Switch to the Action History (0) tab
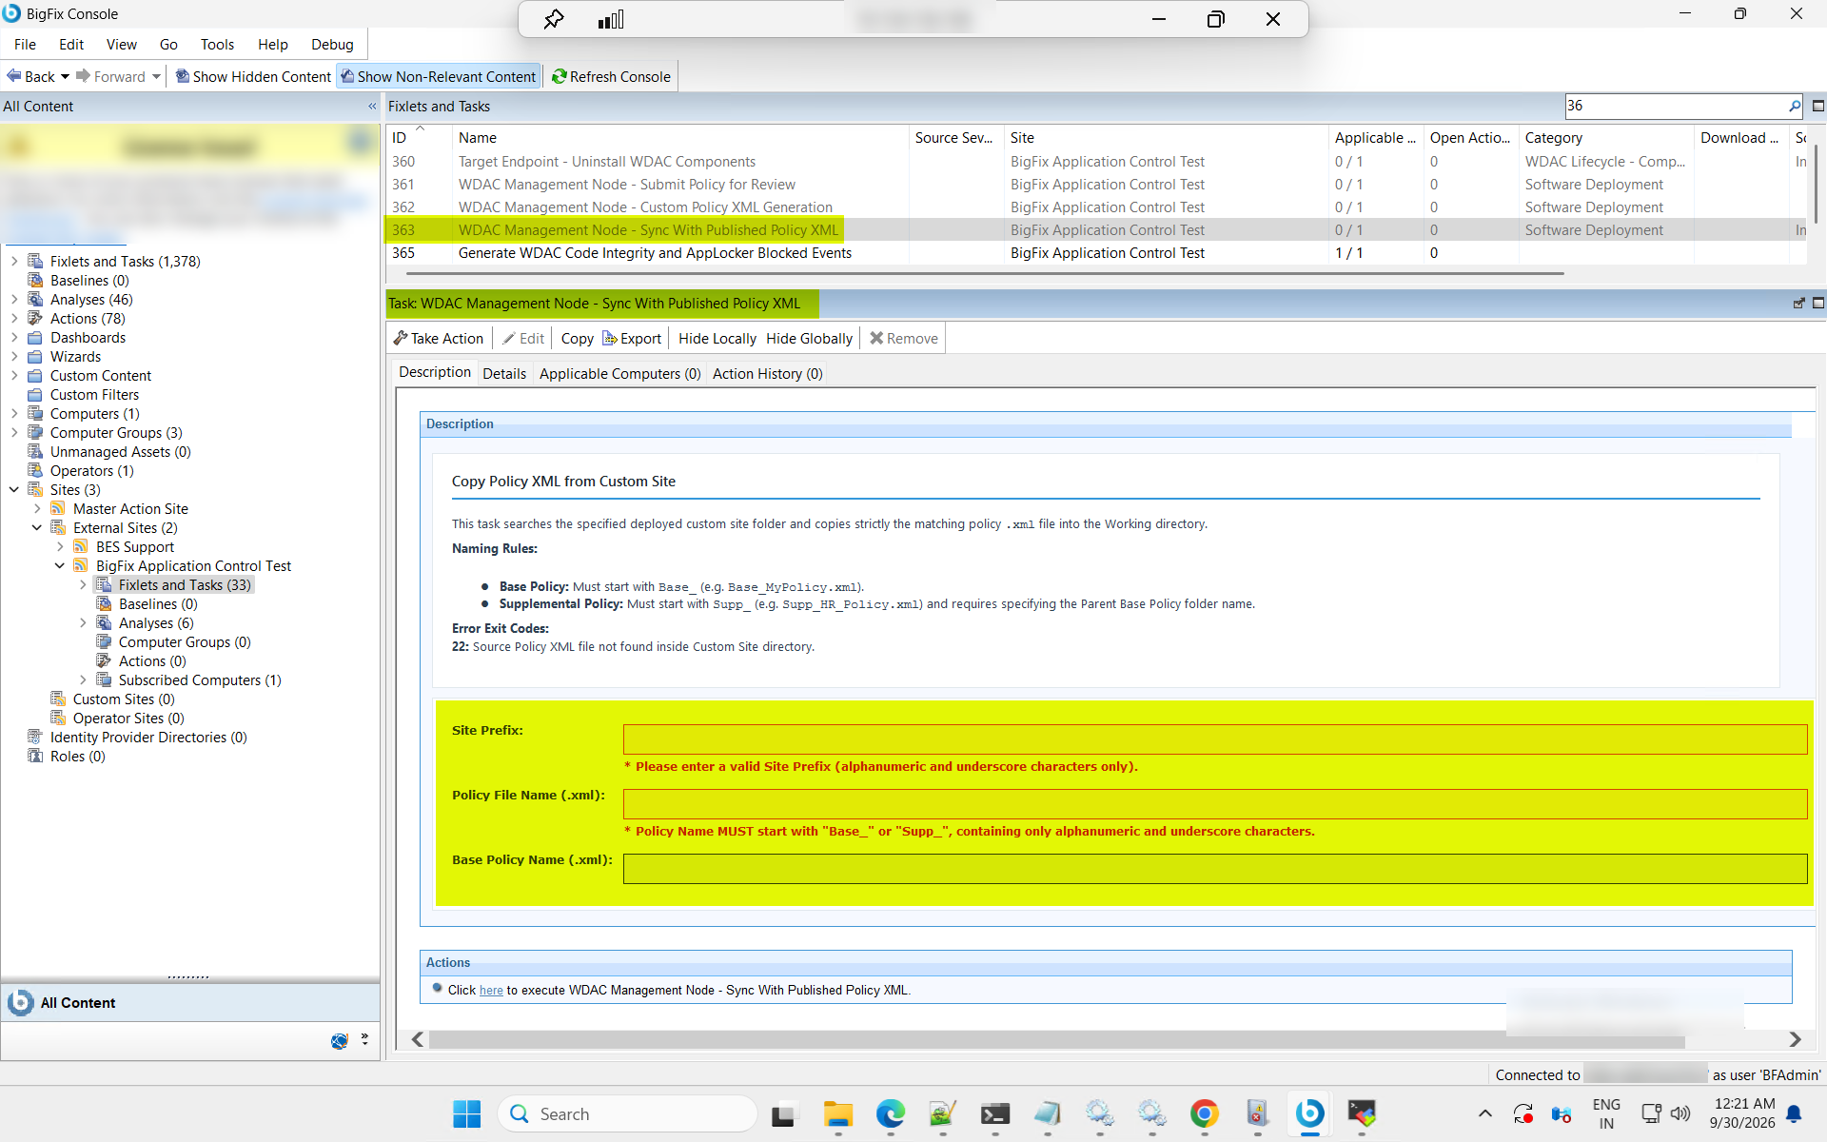Viewport: 1827px width, 1142px height. click(x=767, y=373)
